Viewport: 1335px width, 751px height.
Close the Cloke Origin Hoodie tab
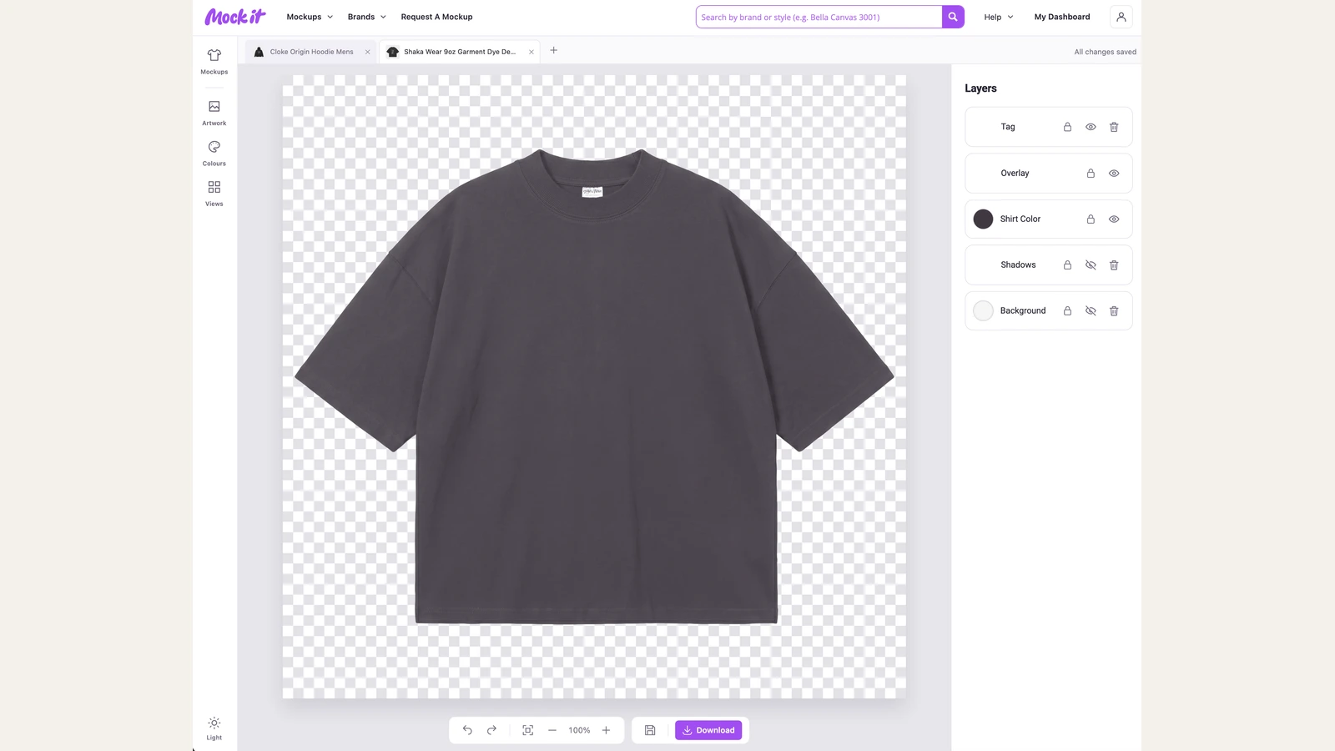coord(367,52)
